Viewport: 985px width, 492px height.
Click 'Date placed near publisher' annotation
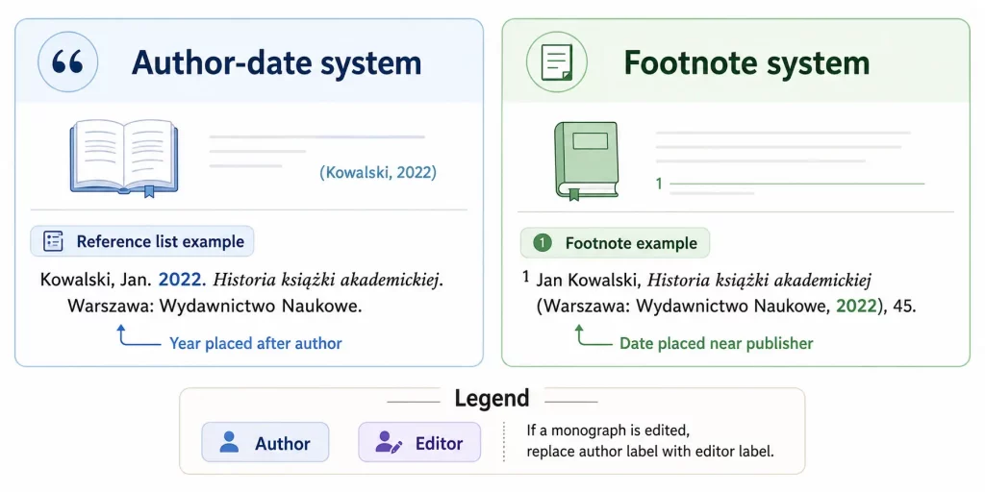click(x=716, y=343)
